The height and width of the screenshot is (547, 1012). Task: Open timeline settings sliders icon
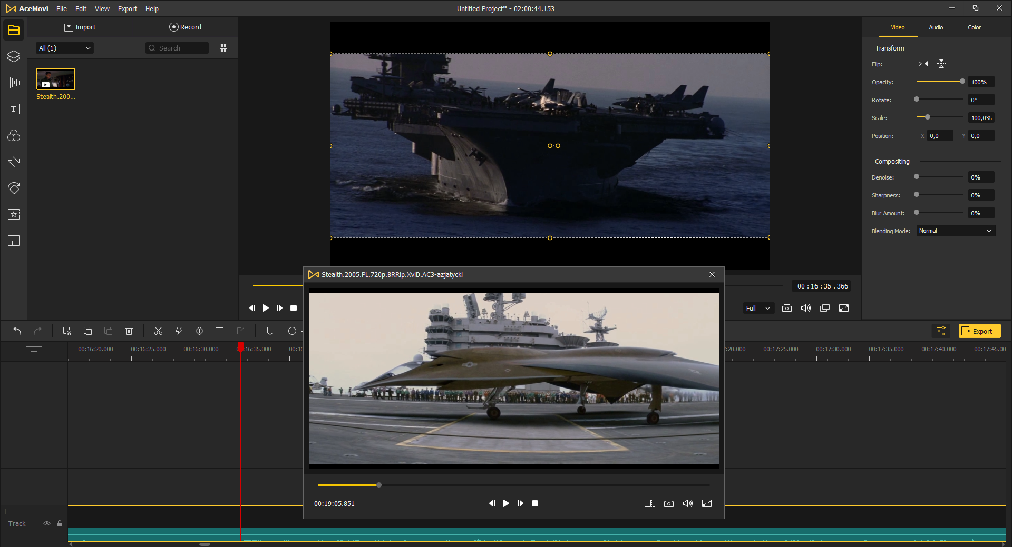(941, 331)
